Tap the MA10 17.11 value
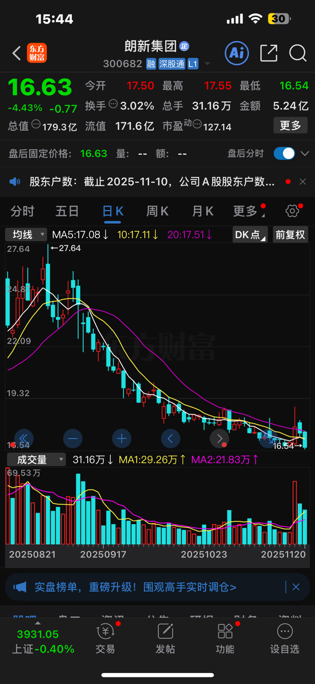315x684 pixels. click(x=138, y=235)
